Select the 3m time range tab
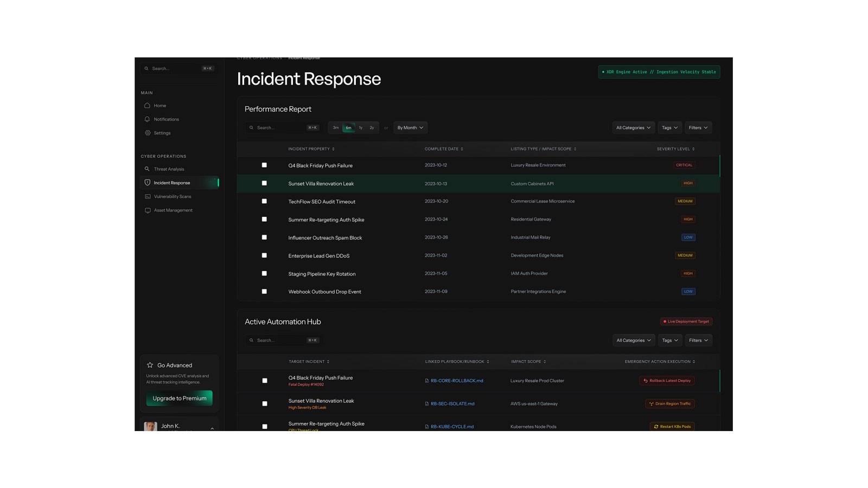The width and height of the screenshot is (868, 488). pyautogui.click(x=336, y=127)
